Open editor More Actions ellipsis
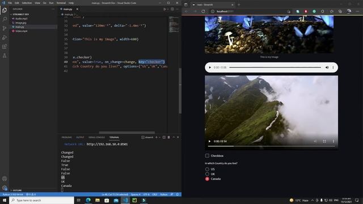This screenshot has width=363, height=204. point(177,9)
